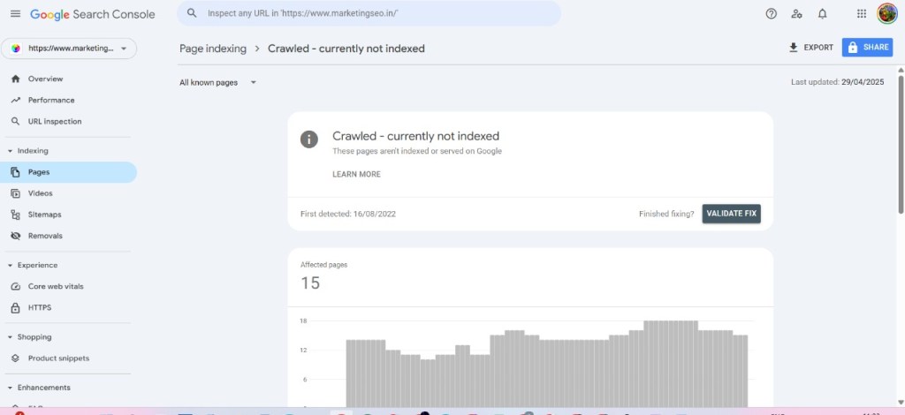Open the hamburger main menu
This screenshot has width=905, height=415.
click(x=15, y=14)
